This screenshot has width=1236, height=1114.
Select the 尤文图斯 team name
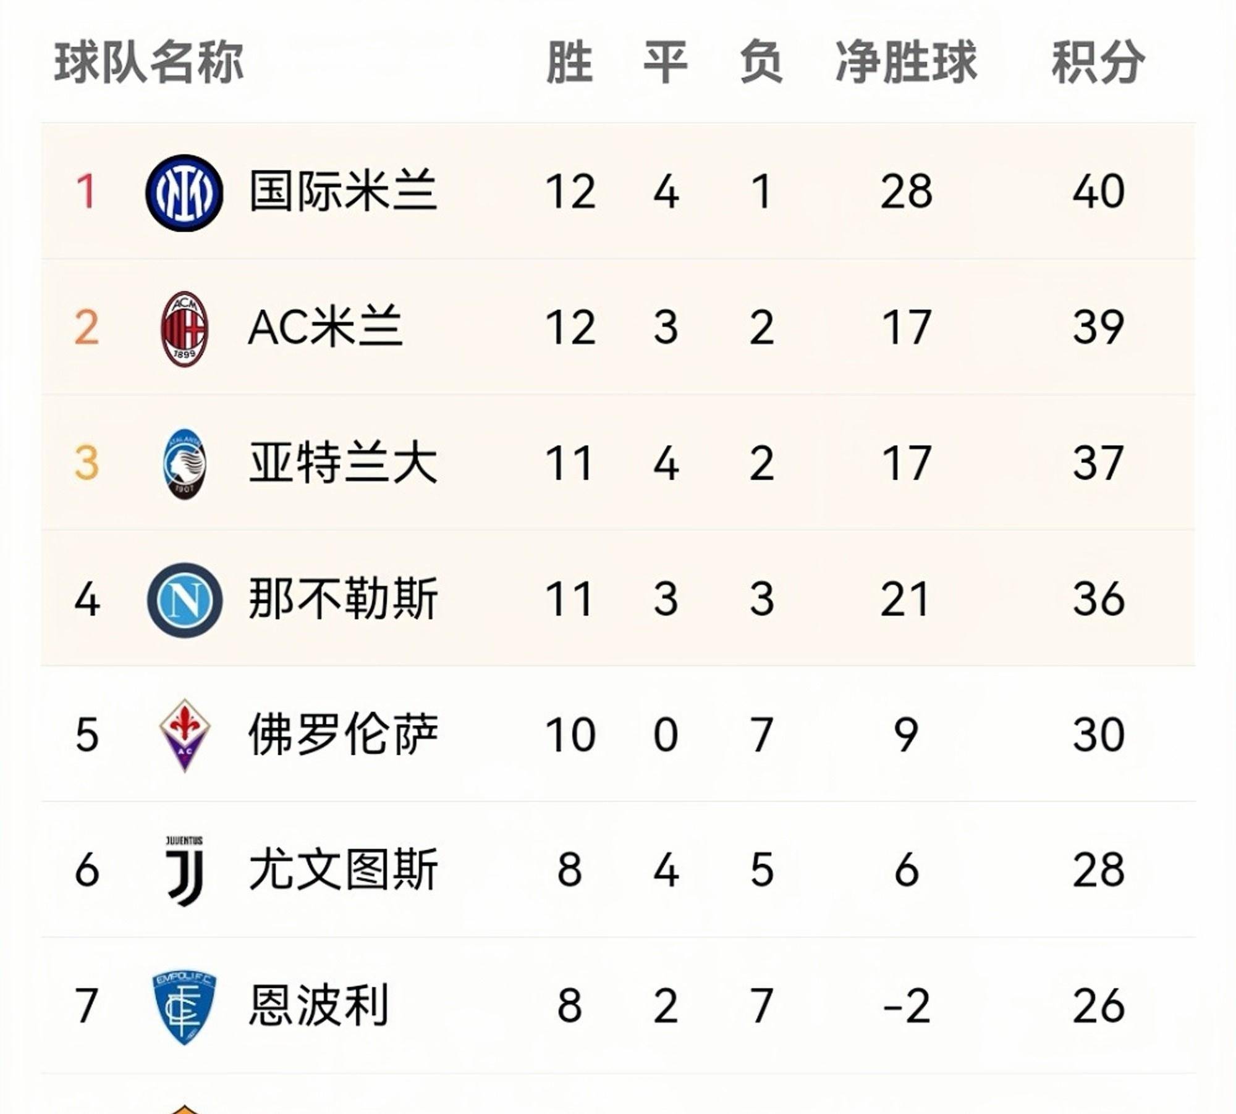[343, 869]
